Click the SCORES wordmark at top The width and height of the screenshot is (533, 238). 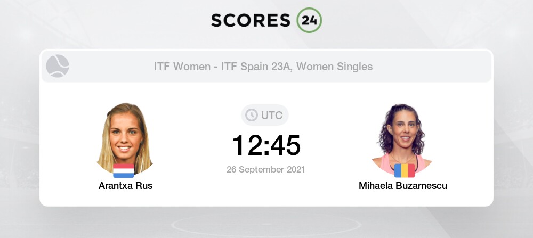click(251, 20)
